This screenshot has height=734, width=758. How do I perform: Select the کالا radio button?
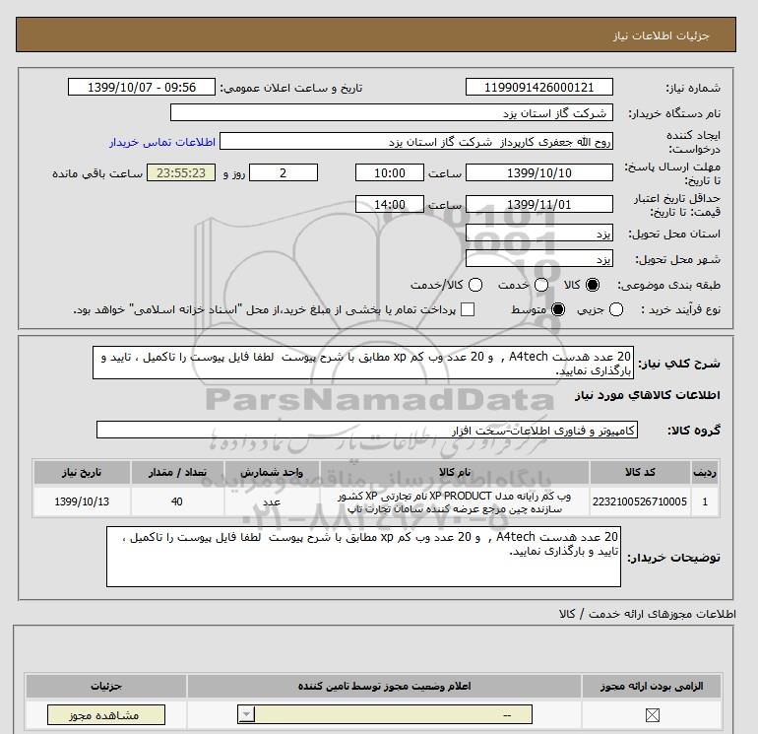(x=593, y=285)
